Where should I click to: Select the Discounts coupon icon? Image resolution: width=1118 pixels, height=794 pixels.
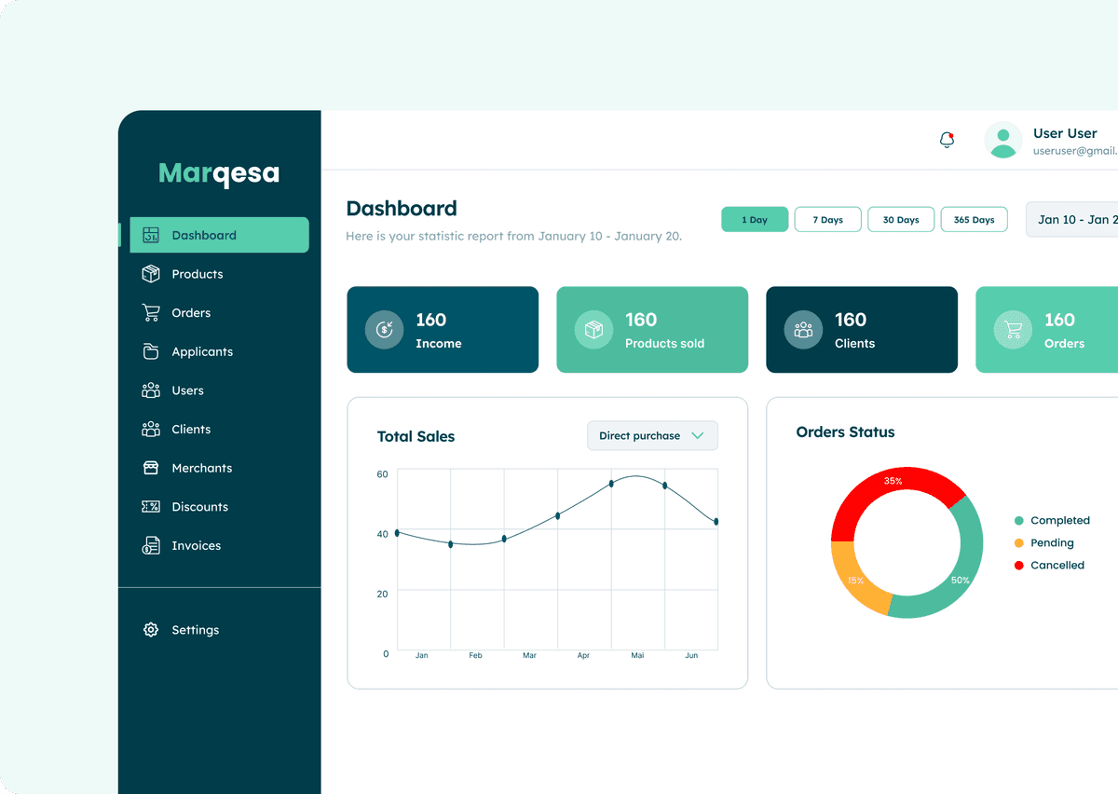(151, 507)
